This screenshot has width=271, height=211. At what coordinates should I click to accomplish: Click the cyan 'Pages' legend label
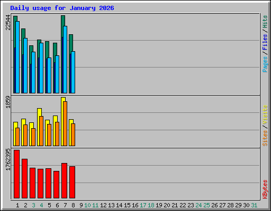point(265,64)
